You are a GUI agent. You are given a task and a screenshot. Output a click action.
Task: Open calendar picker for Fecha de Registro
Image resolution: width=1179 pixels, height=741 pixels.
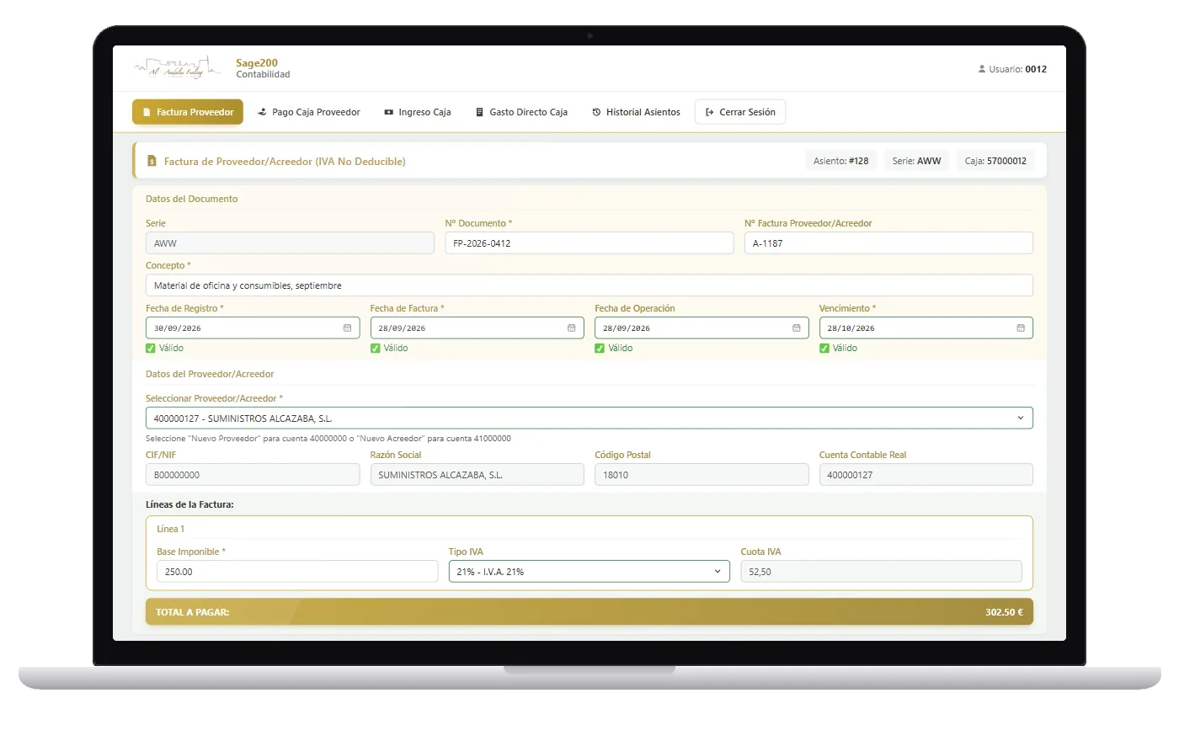click(347, 328)
